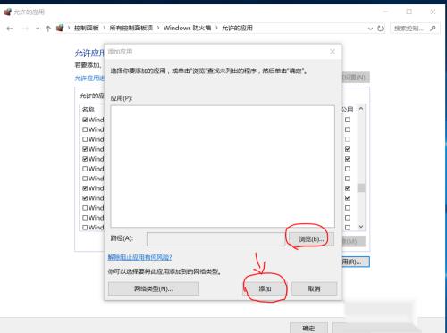Navigate to 控制面板 breadcrumb
The width and height of the screenshot is (447, 333).
tap(87, 28)
